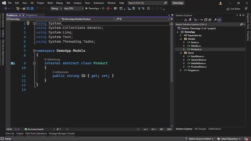Viewport: 251px width, 141px height.
Task: Click the Solution Explorer search magnifier icon
Action: [242, 24]
